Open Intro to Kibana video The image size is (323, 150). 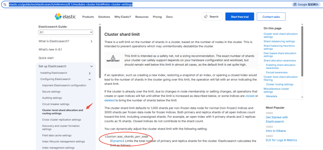point(276,131)
